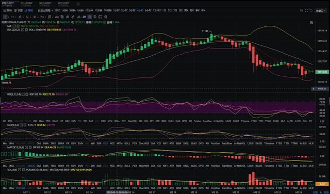Select the Aa text annotation tool

(57, 17)
